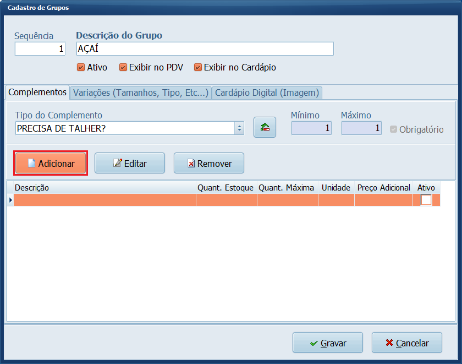The width and height of the screenshot is (462, 364).
Task: Click the dropdown spinner on PRECISA DE TALHER?
Action: [x=239, y=127]
